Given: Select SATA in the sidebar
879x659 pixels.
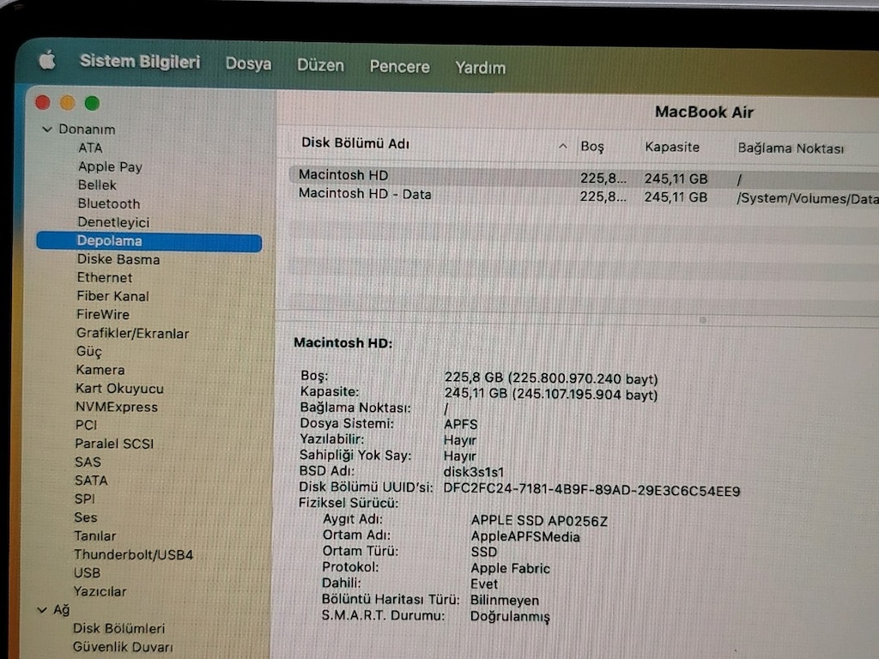Looking at the screenshot, I should [x=91, y=481].
